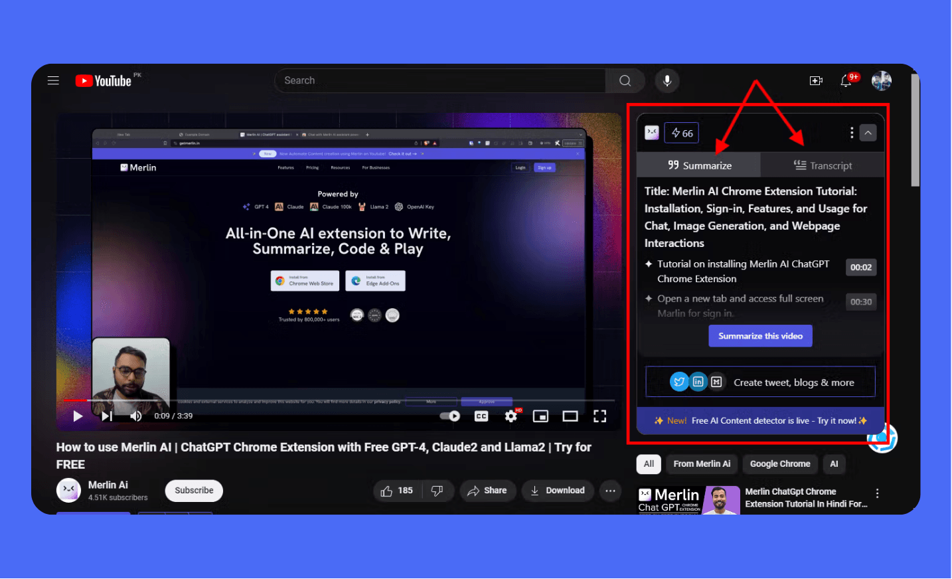The image size is (952, 579).
Task: Subscribe to Merlin Ai
Action: 194,491
